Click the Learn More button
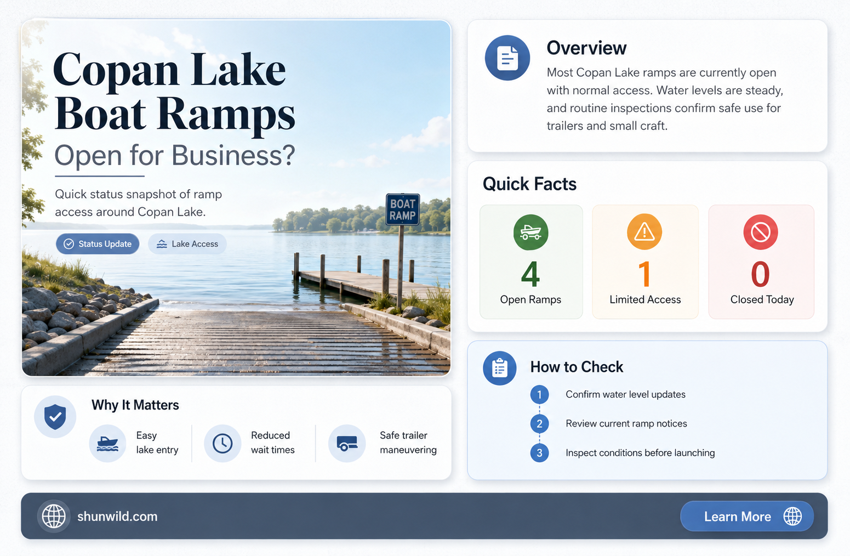 747,516
